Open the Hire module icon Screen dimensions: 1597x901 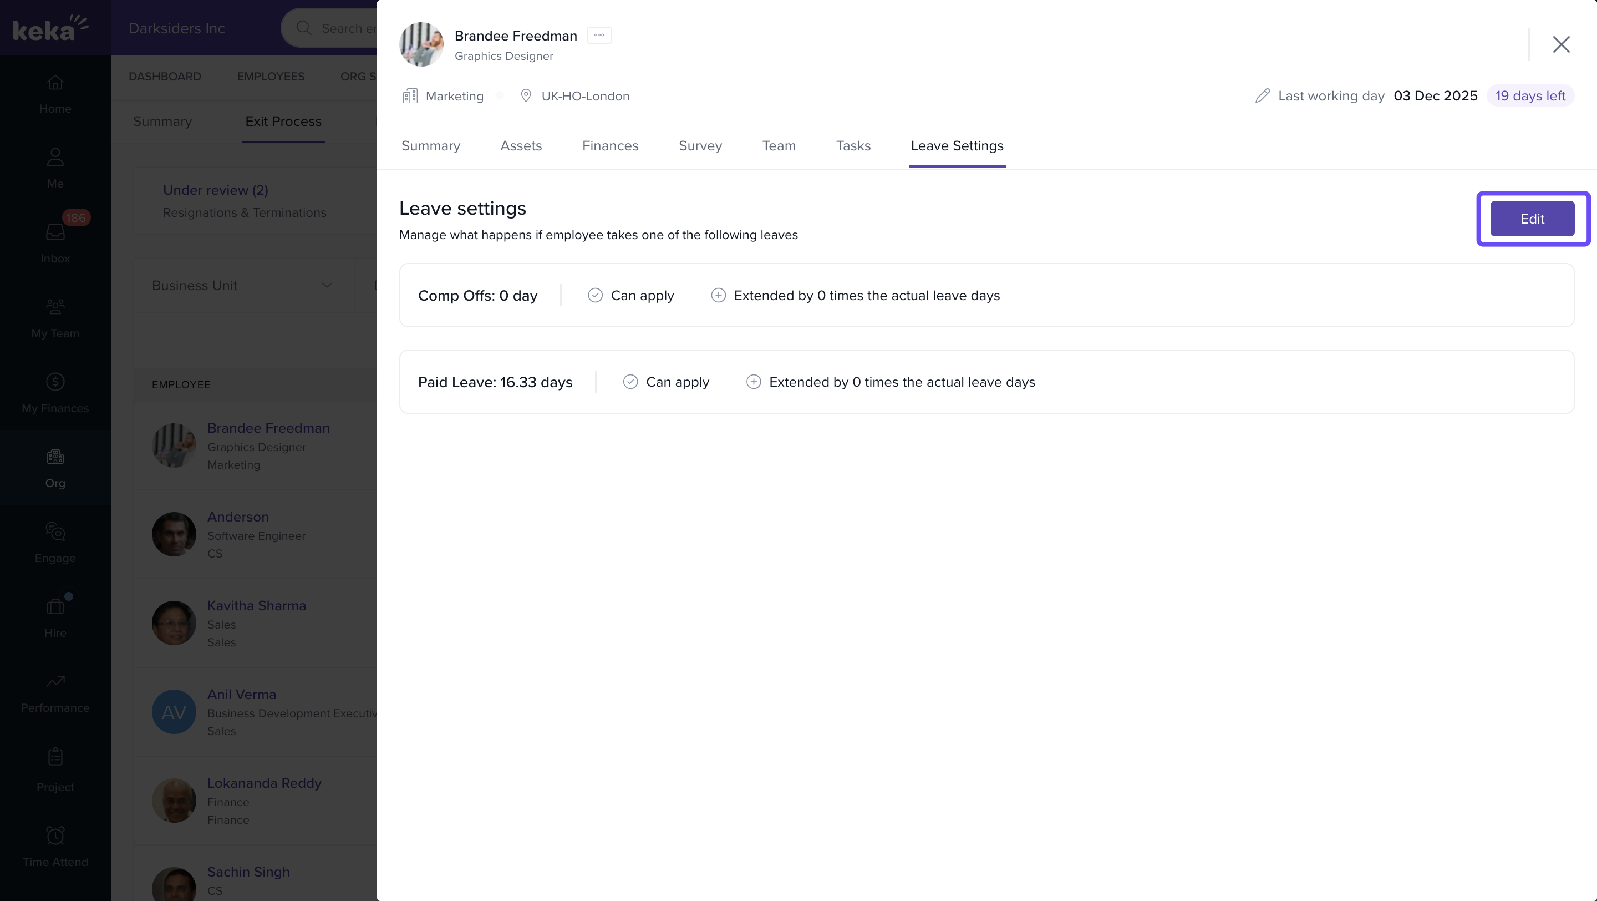(55, 606)
